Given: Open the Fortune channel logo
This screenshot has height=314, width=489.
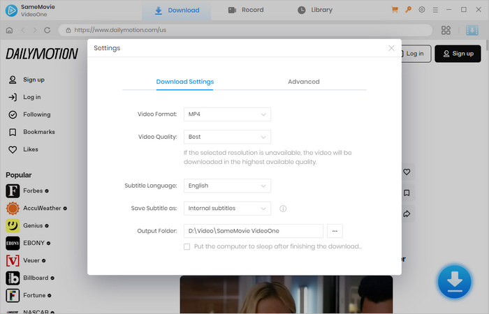Looking at the screenshot, I should (x=13, y=296).
